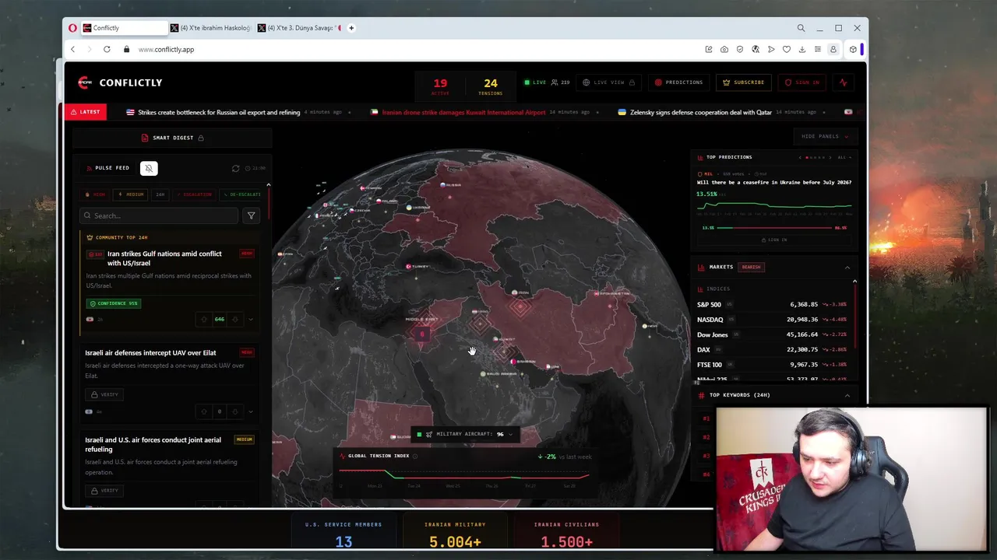Switch to the X'te ibrahim Haskoloğlu browser tab
Viewport: 997px width, 560px height.
(210, 28)
